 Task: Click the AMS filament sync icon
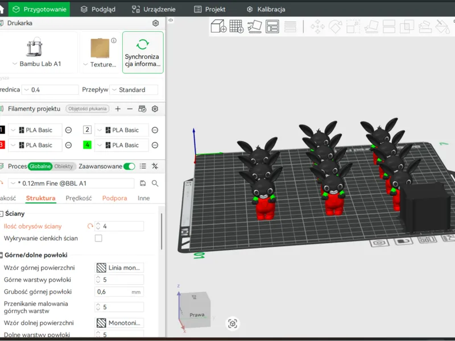[142, 109]
